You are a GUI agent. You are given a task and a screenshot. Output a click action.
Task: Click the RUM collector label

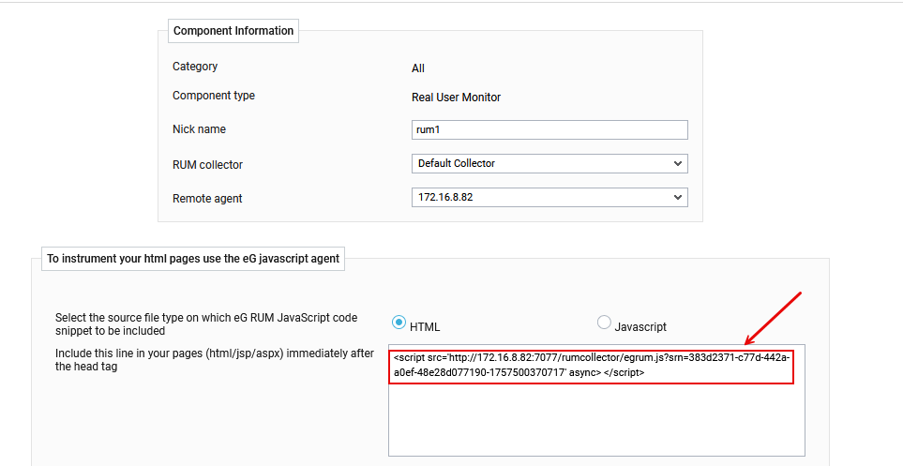tap(207, 165)
